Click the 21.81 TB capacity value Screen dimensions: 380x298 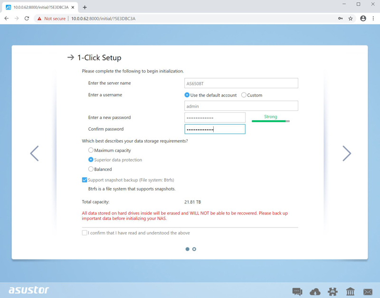[x=192, y=202]
